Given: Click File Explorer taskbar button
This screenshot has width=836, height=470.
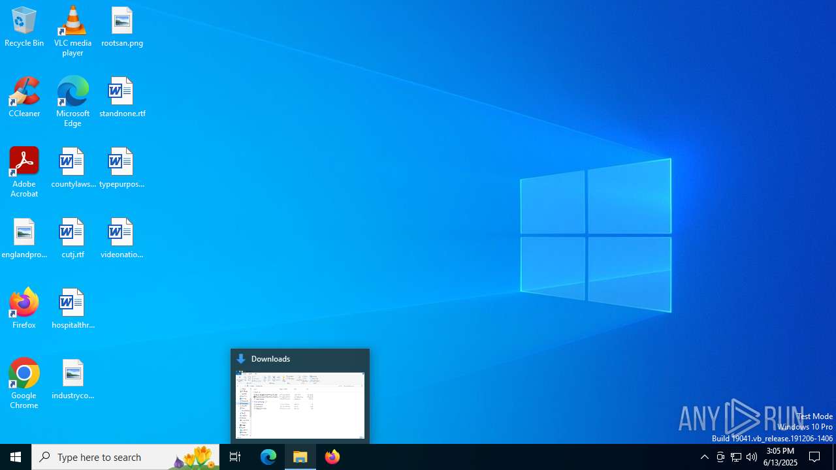Looking at the screenshot, I should [x=300, y=457].
